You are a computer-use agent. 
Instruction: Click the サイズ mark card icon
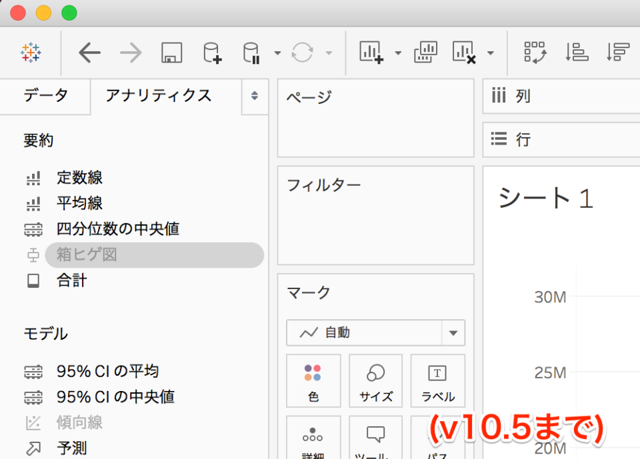click(x=375, y=380)
